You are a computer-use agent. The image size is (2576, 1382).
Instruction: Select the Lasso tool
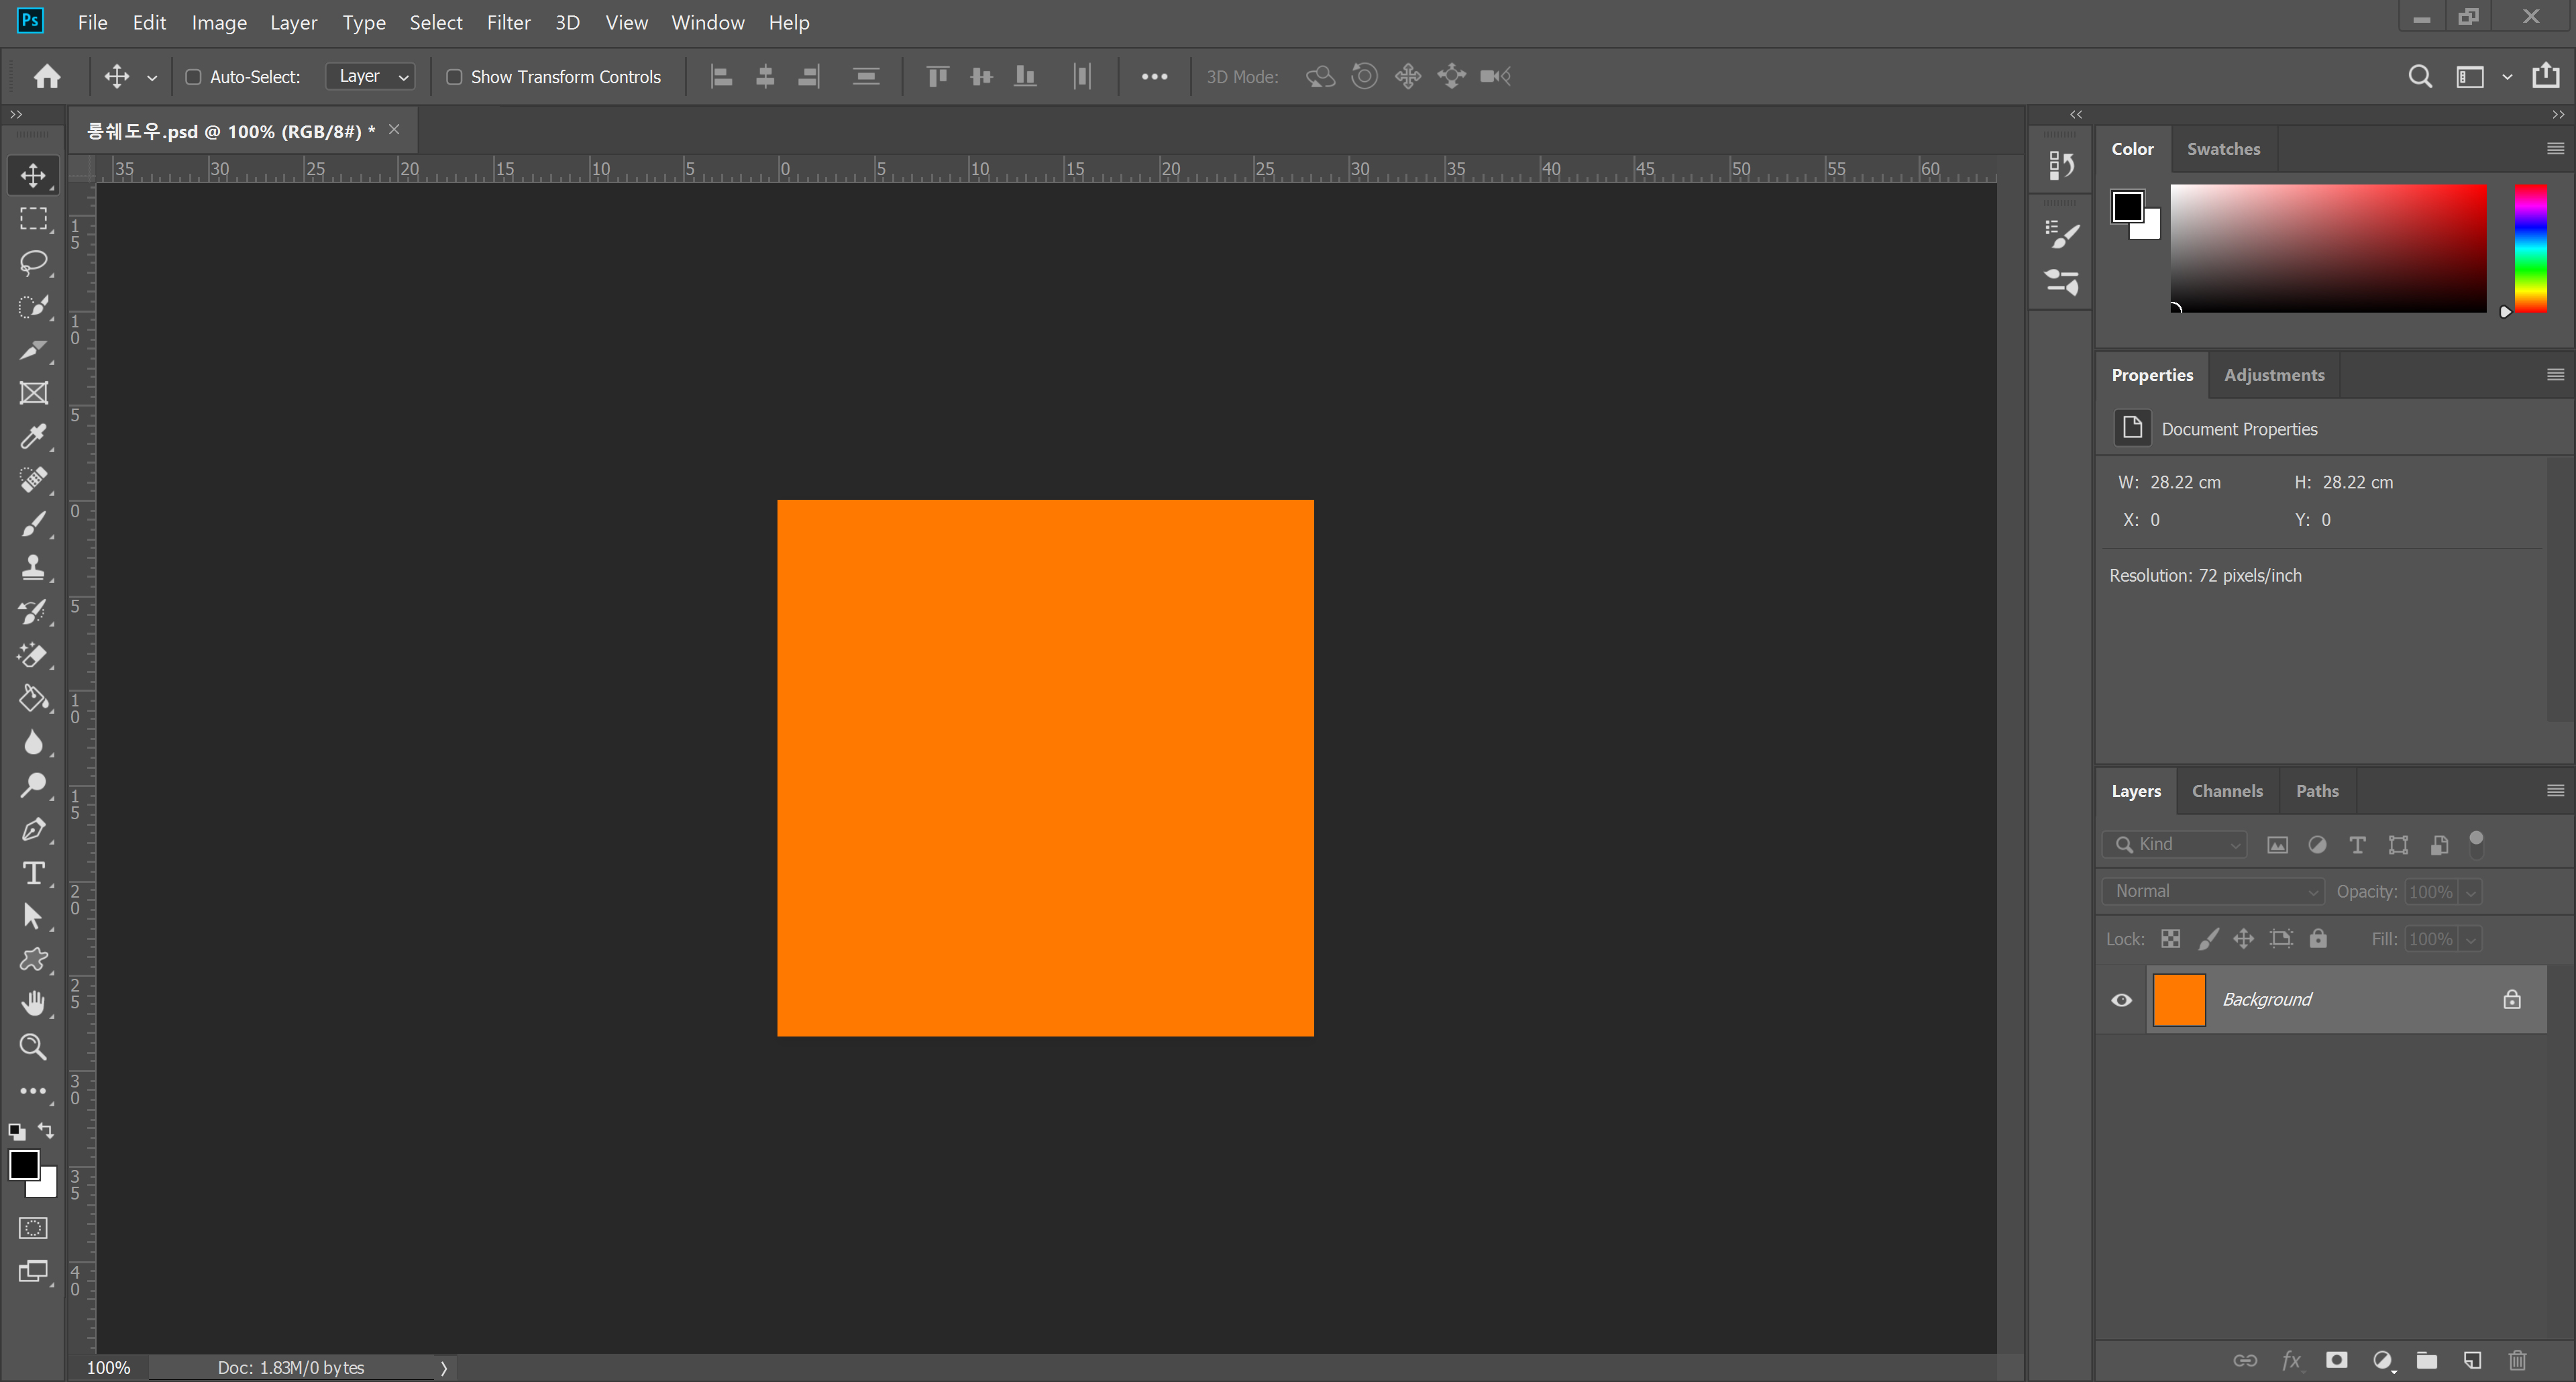[33, 263]
